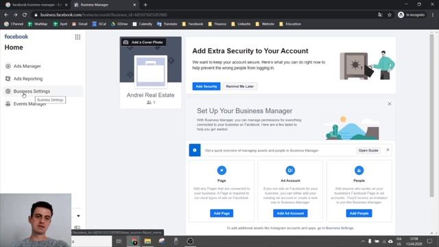This screenshot has height=247, width=439.
Task: Open the Ads Manager link
Action: point(27,66)
